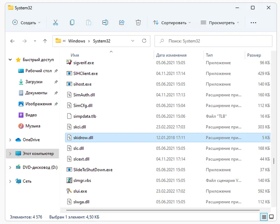Go up one folder with Up arrow
This screenshot has height=224, width=280.
tap(45, 41)
